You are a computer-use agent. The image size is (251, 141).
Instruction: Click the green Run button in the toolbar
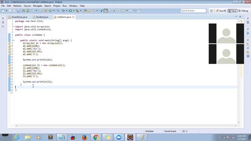pos(70,11)
